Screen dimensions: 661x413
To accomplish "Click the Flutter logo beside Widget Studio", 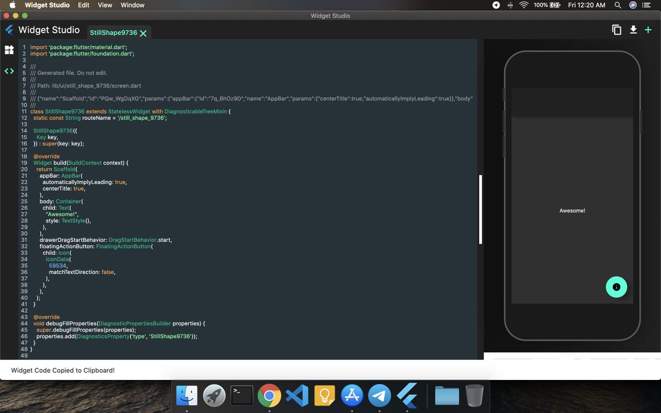I will (9, 30).
